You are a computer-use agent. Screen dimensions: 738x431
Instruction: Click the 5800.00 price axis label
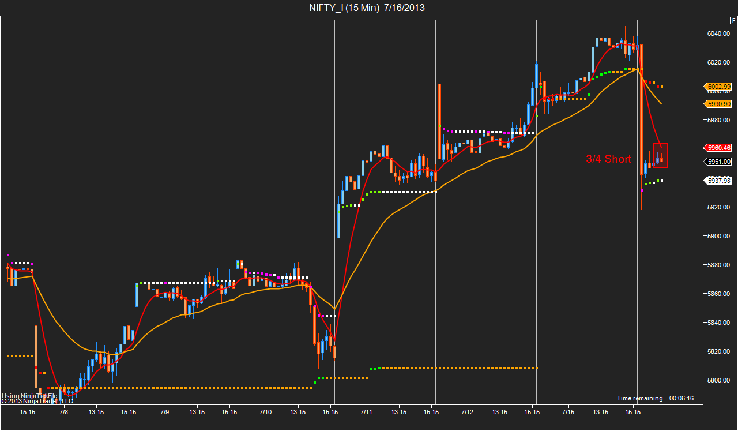[x=719, y=380]
